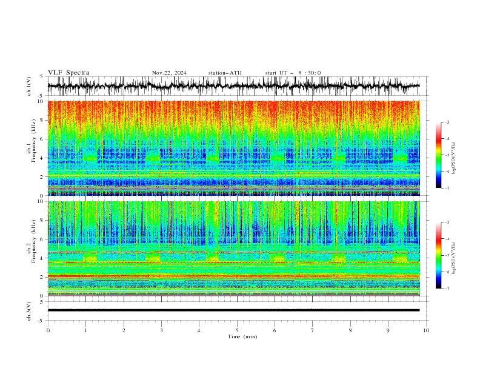Click the "5" tick on ch.1(V) axis

point(42,77)
